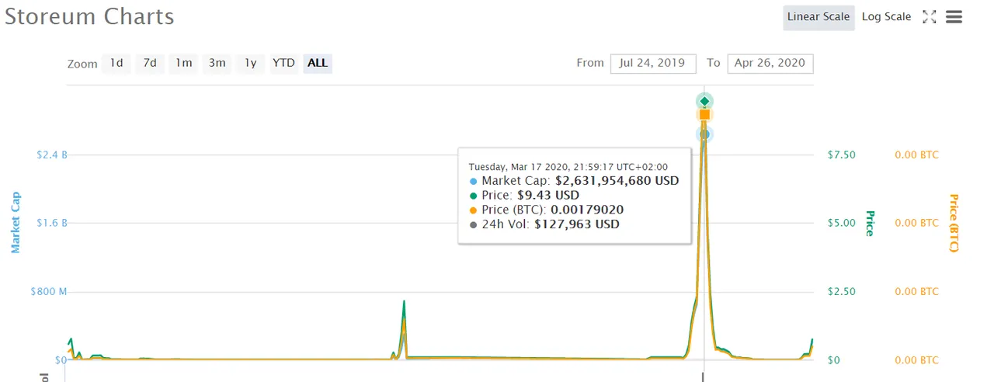Click the $7.50 price axis label

click(842, 155)
